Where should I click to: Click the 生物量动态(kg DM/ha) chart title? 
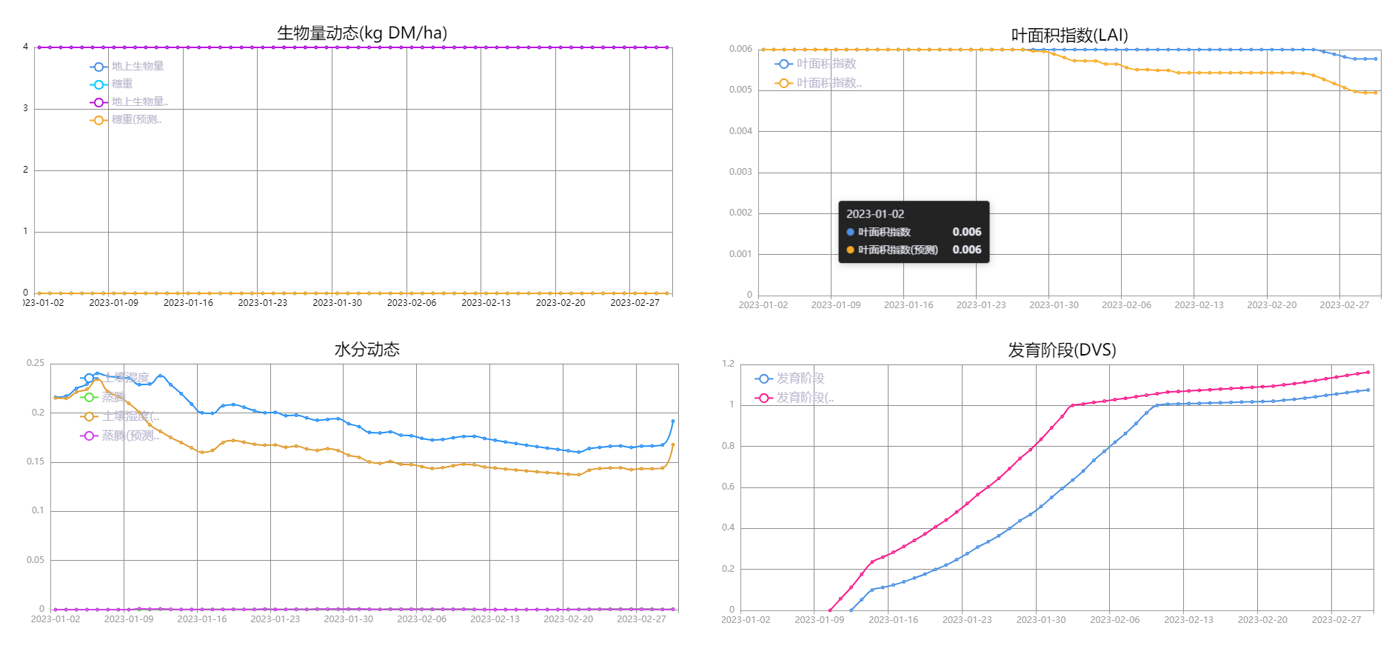point(361,33)
